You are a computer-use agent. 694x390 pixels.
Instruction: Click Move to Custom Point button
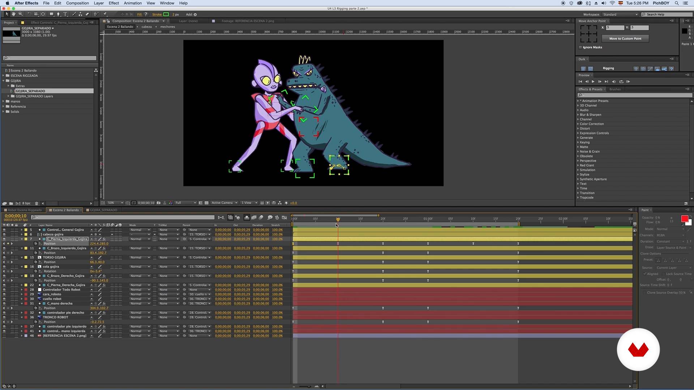click(625, 38)
